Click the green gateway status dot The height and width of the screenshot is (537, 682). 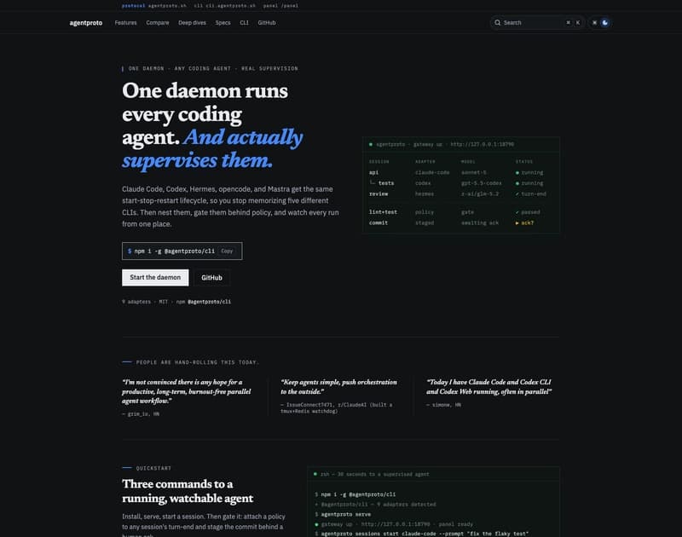click(x=371, y=144)
